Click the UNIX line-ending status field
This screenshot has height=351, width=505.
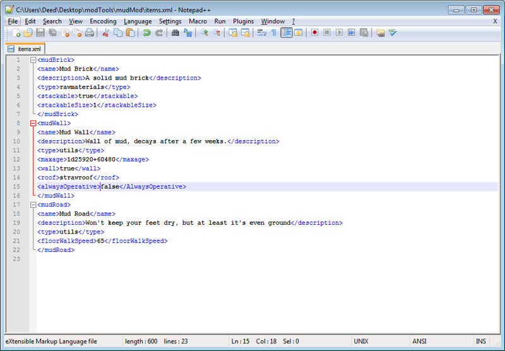(360, 342)
